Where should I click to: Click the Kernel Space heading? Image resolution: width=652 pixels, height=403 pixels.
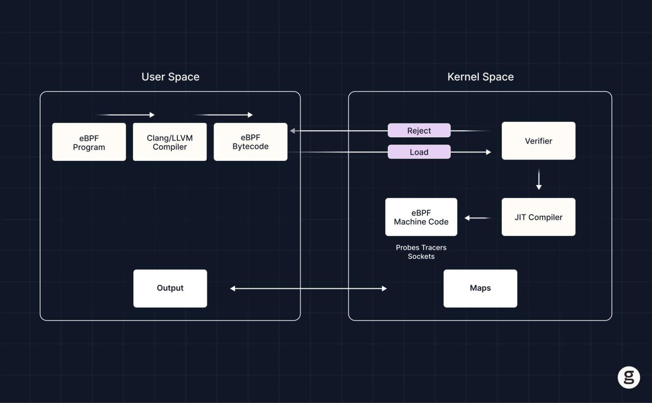[x=481, y=77]
